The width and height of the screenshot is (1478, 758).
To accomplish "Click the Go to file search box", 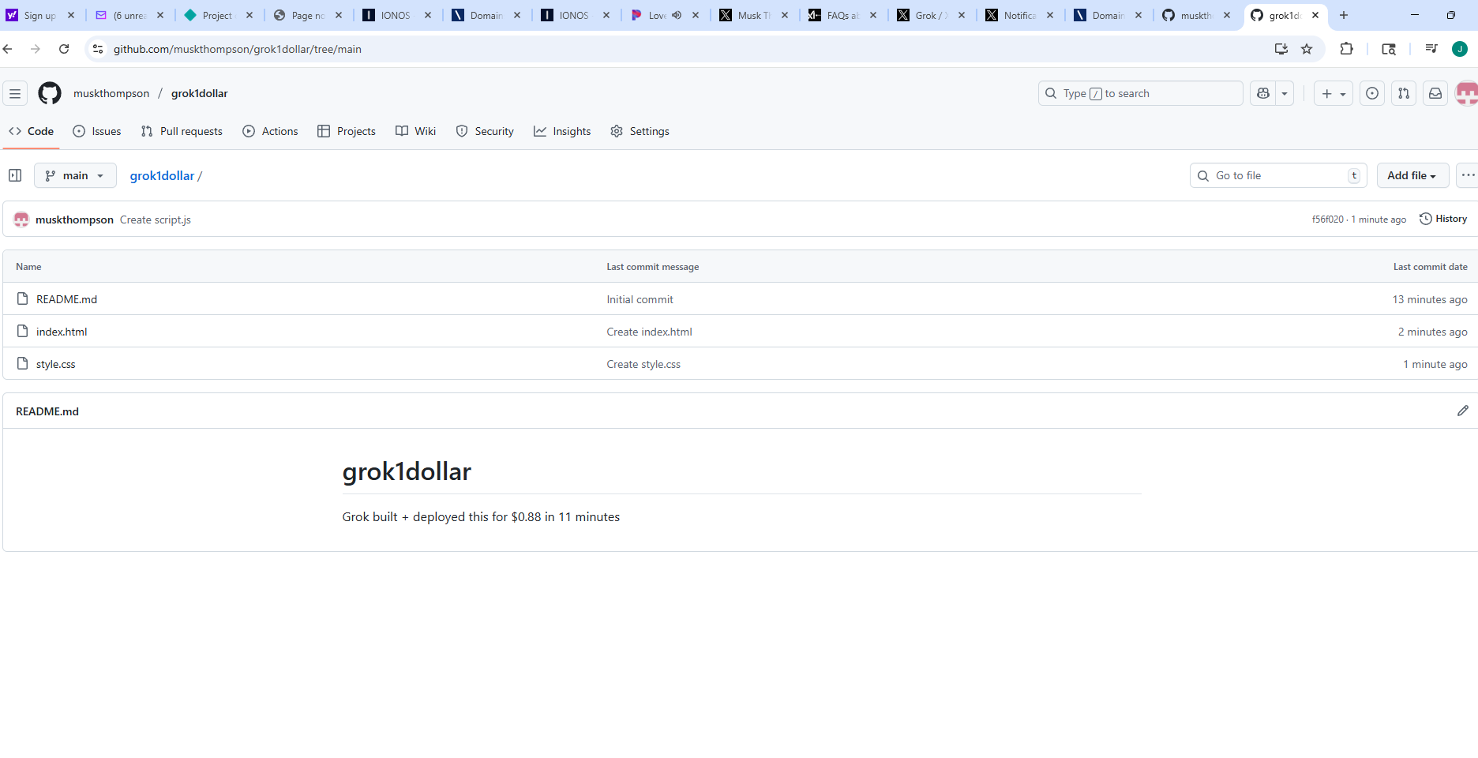I will 1277,175.
